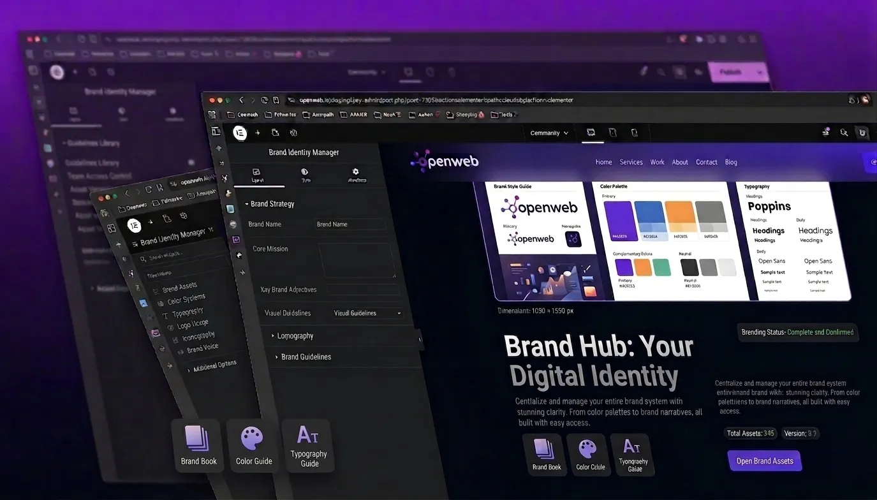Open the Community dropdown in the top bar

[549, 133]
